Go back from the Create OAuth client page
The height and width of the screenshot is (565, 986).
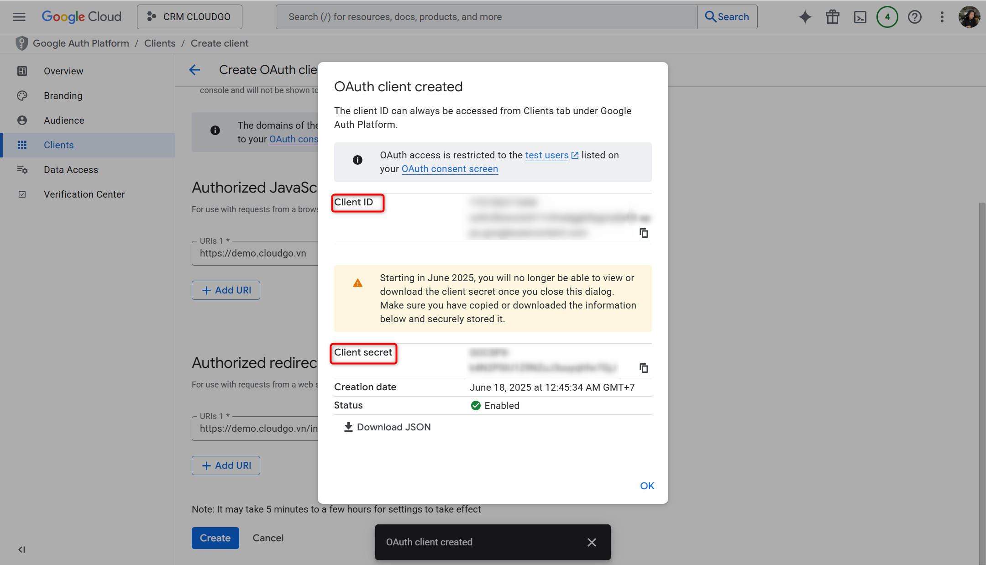point(194,69)
